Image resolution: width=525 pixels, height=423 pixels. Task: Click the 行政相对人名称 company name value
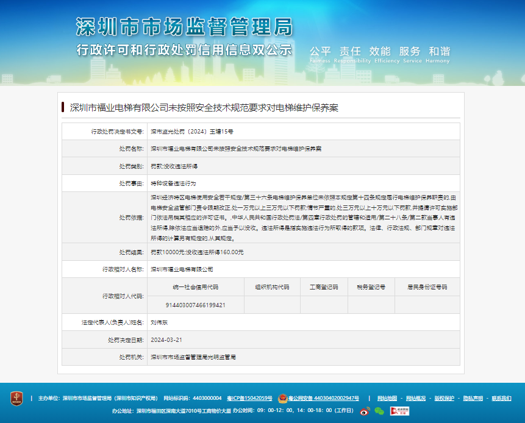click(x=182, y=269)
